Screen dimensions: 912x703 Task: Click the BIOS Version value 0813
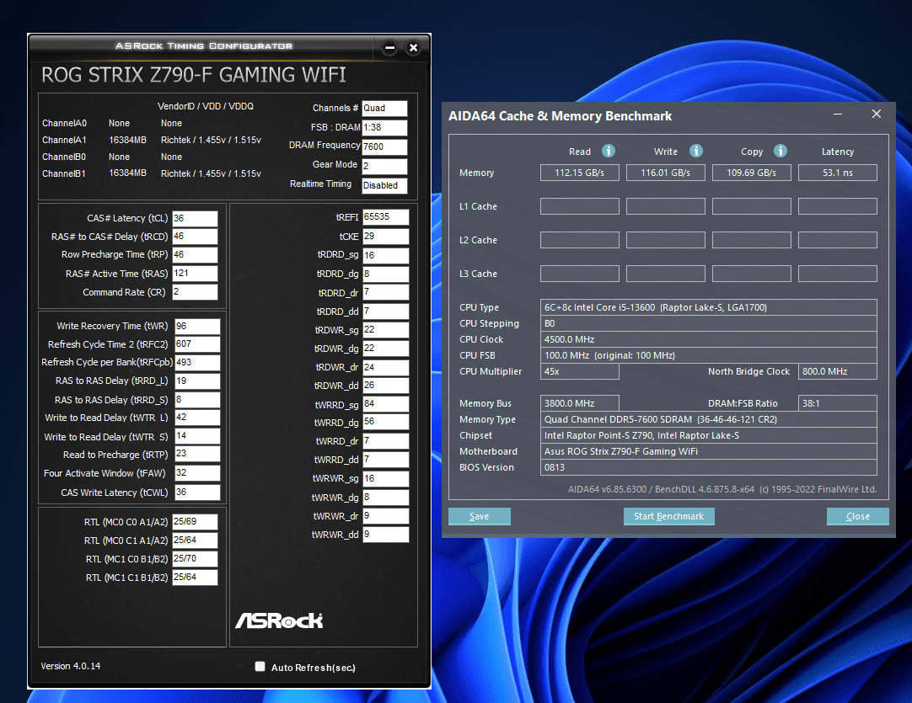(708, 467)
